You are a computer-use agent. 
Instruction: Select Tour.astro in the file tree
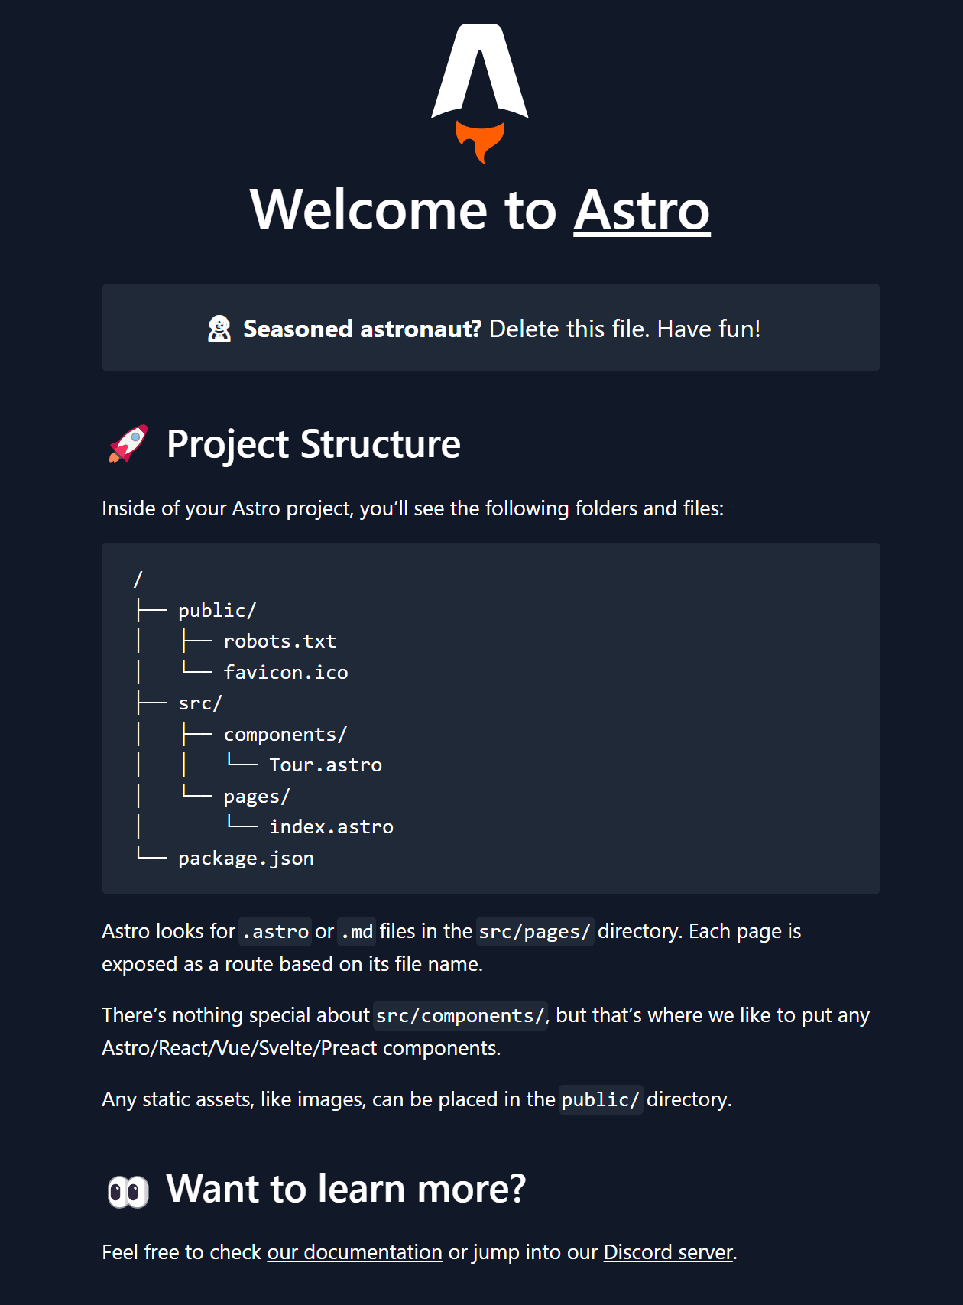coord(326,764)
